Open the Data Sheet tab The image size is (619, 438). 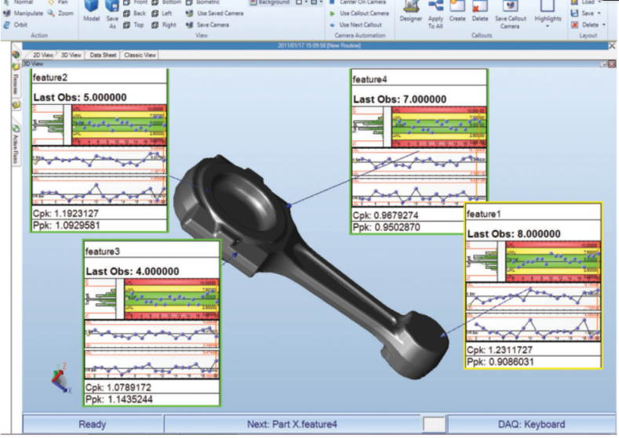point(104,55)
